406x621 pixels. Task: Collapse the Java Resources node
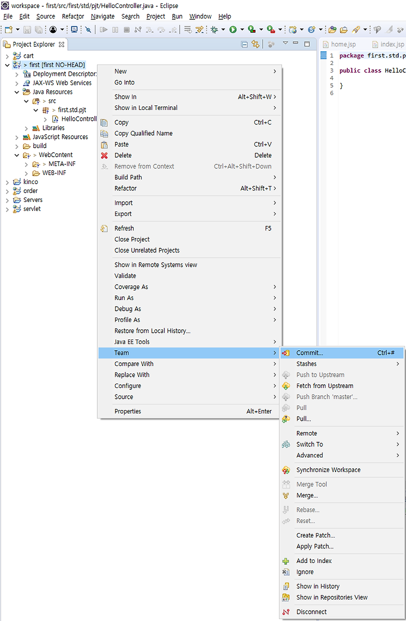pos(17,92)
